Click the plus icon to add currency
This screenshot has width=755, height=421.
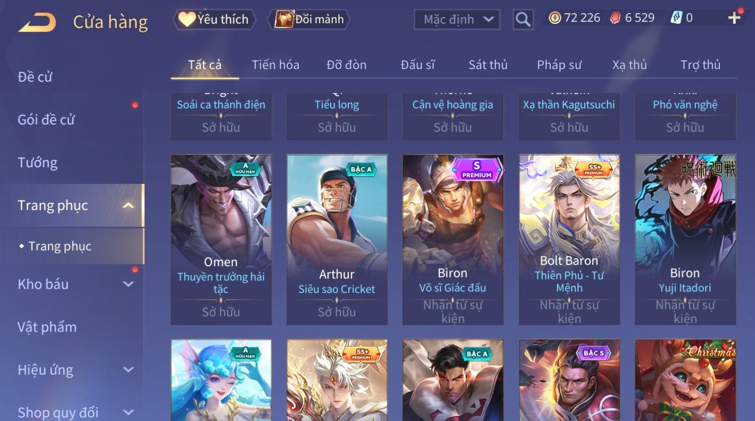(x=734, y=18)
